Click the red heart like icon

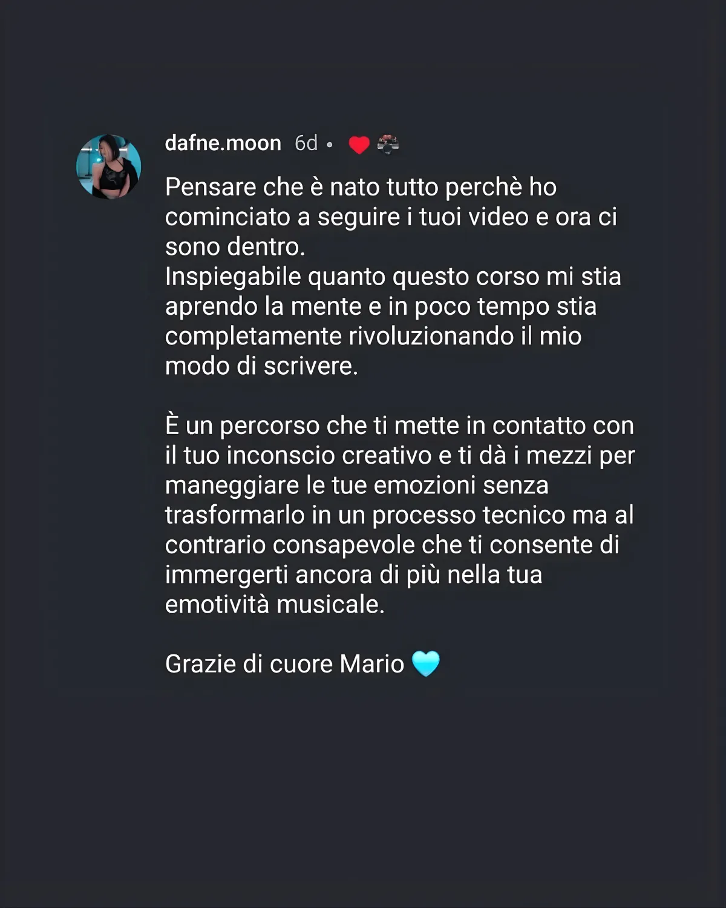(x=359, y=145)
